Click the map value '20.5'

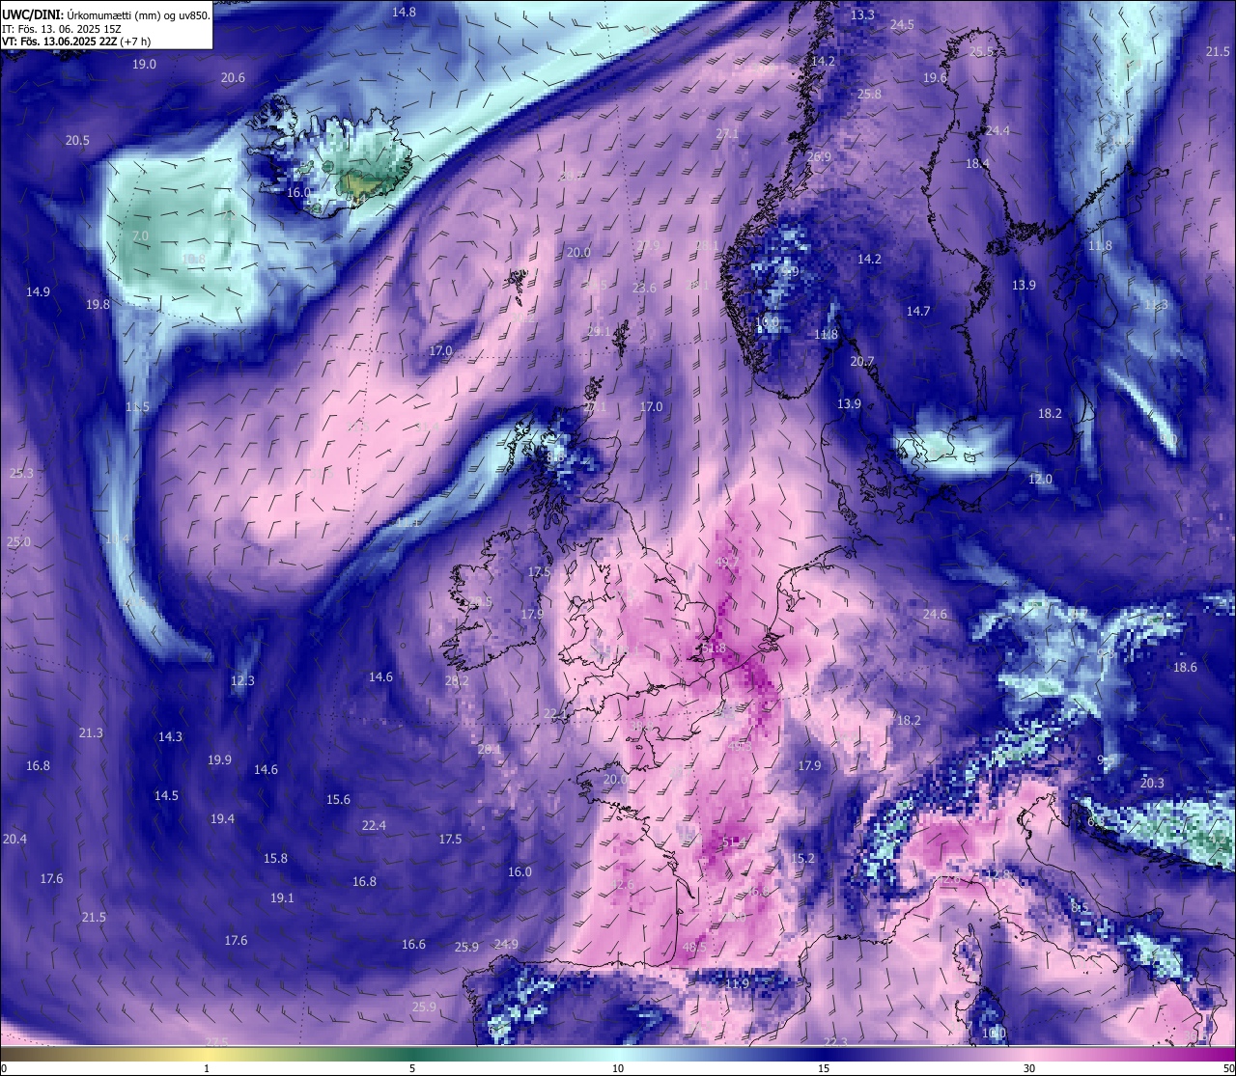(x=77, y=140)
